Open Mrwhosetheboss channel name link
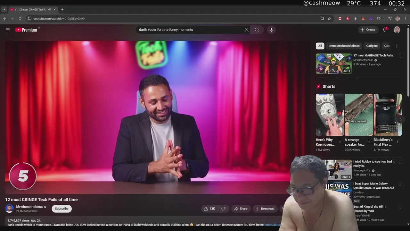 click(x=29, y=207)
